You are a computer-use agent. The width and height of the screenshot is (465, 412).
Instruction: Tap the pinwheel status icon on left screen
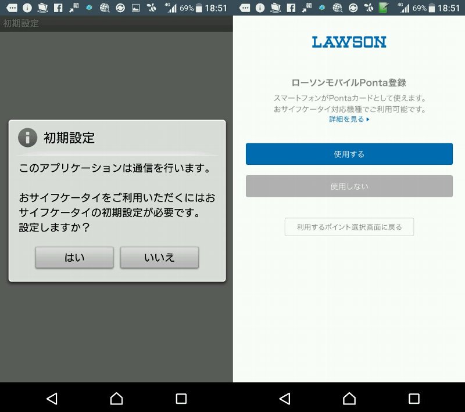(151, 8)
